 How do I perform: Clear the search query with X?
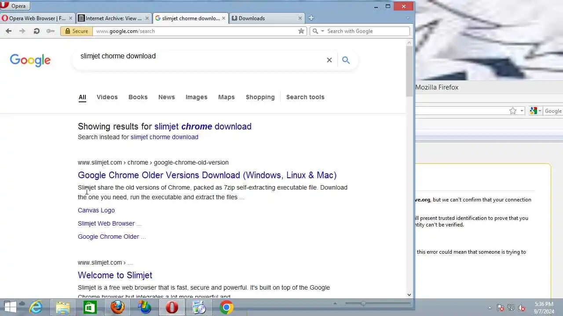(329, 60)
